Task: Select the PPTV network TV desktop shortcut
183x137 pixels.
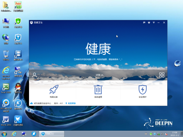Action: pos(6,106)
